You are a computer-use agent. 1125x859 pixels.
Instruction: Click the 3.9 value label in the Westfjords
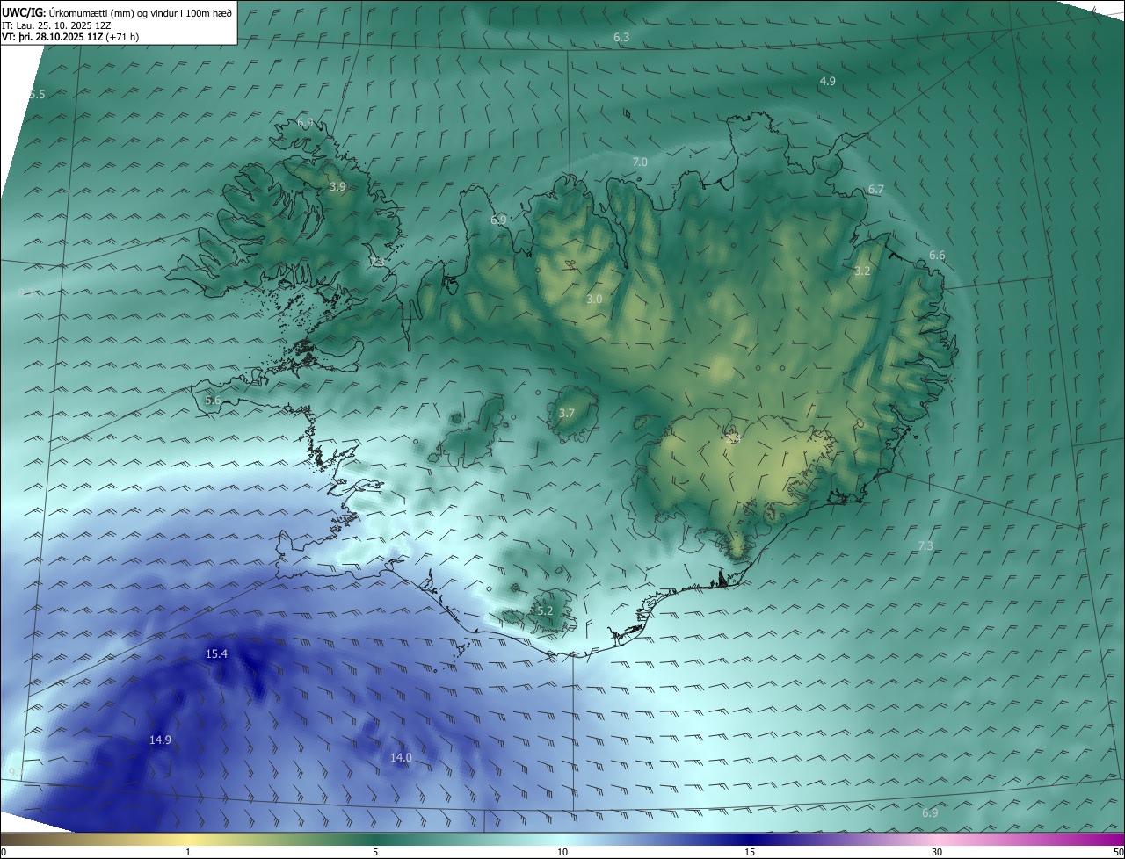337,187
